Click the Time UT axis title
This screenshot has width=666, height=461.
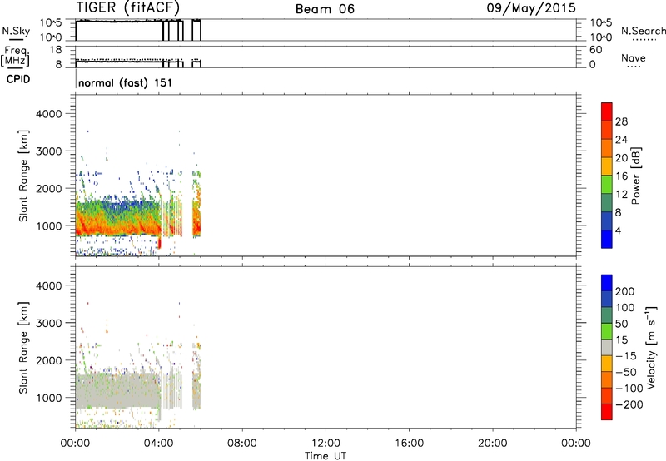coord(326,456)
